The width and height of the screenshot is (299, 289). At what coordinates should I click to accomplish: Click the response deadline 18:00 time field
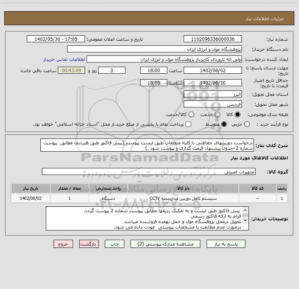pyautogui.click(x=154, y=70)
